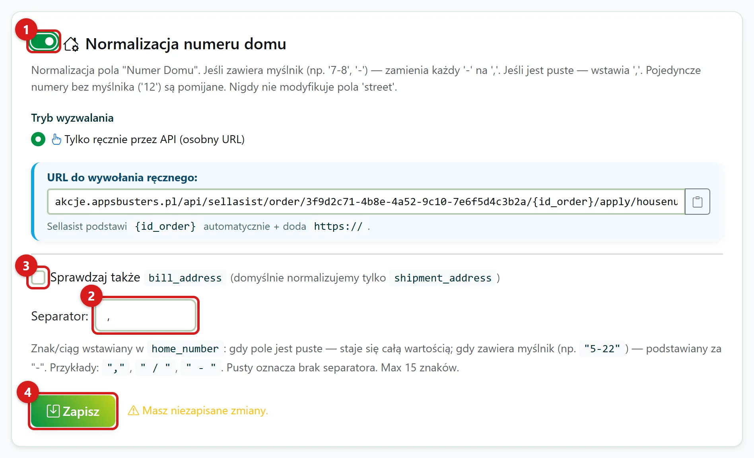Select the 'Tylko ręcznie przez API' radio button
754x458 pixels.
tap(38, 139)
